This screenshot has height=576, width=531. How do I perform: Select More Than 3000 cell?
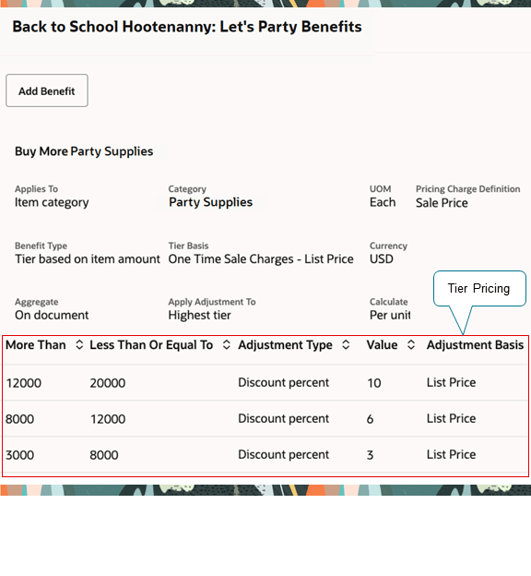(19, 455)
